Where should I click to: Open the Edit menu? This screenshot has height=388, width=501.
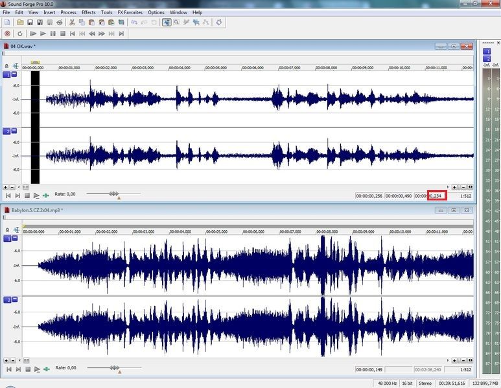tap(19, 12)
